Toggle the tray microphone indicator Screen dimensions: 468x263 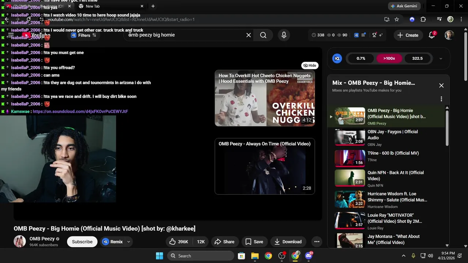(x=414, y=256)
